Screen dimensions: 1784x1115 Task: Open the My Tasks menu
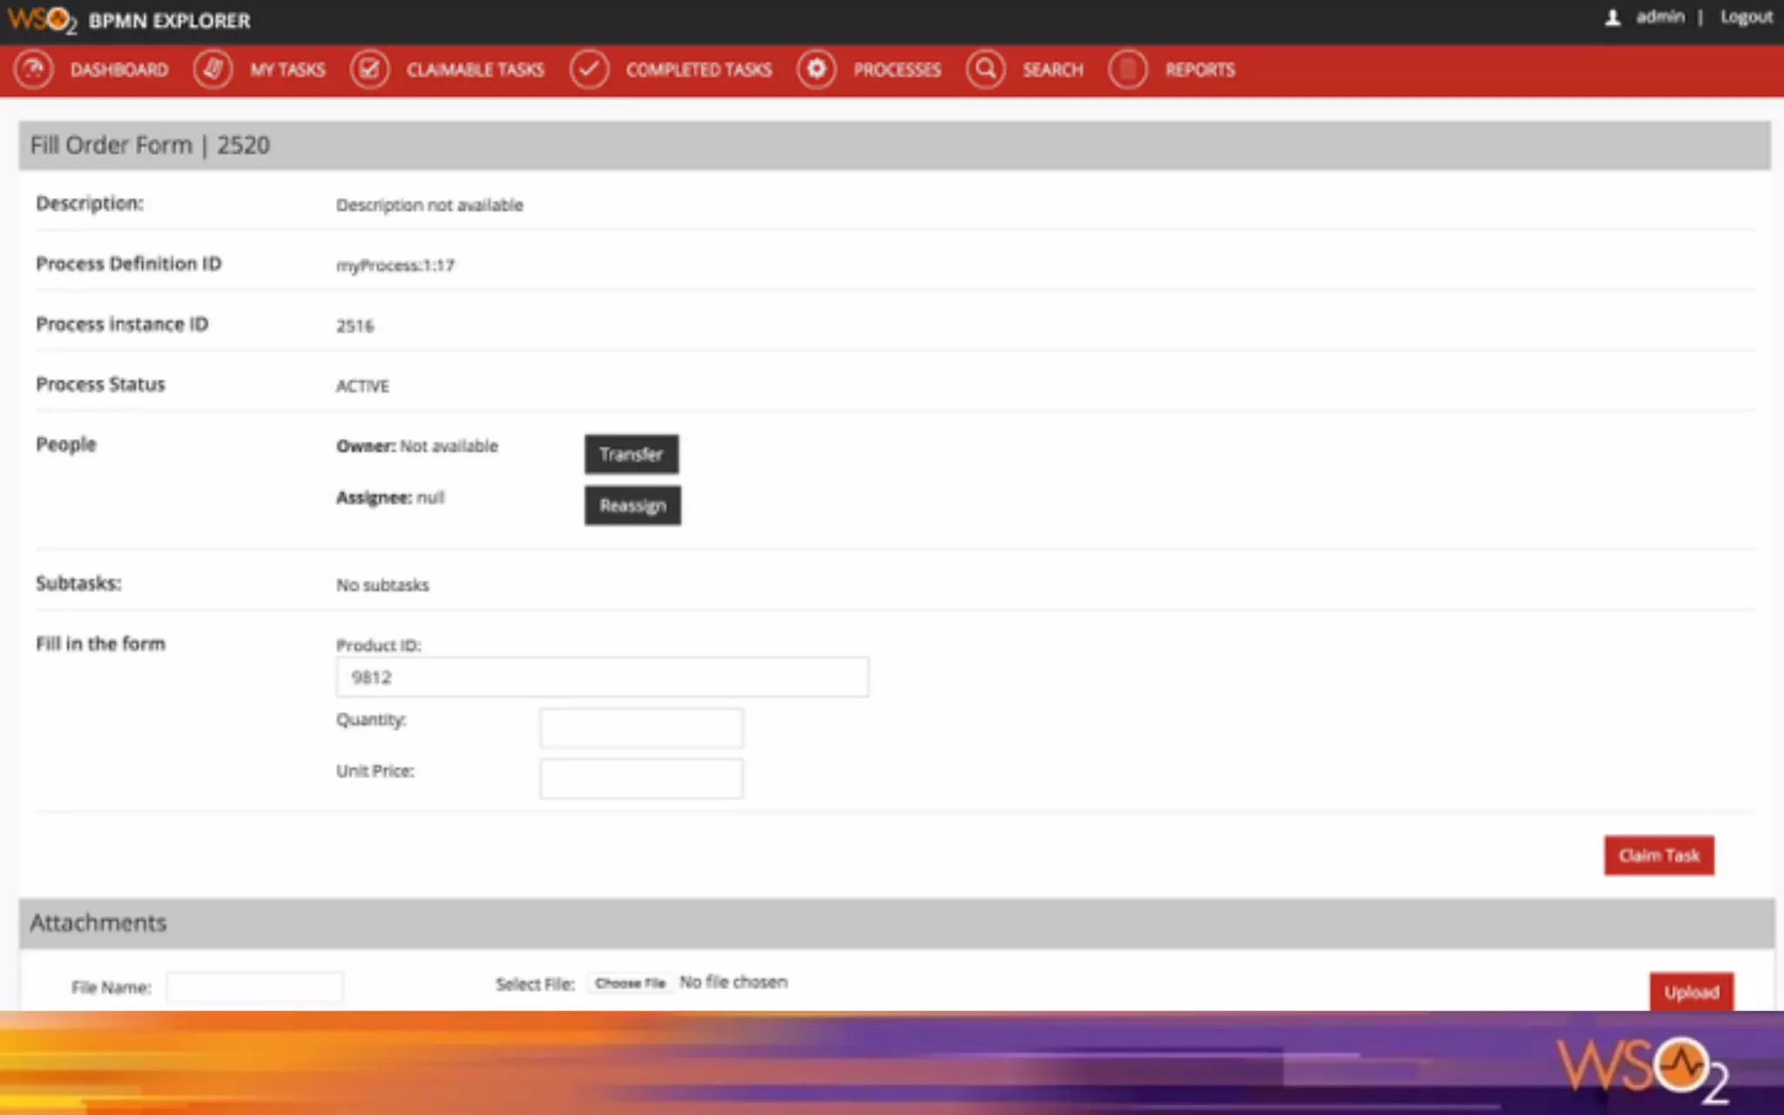point(287,70)
